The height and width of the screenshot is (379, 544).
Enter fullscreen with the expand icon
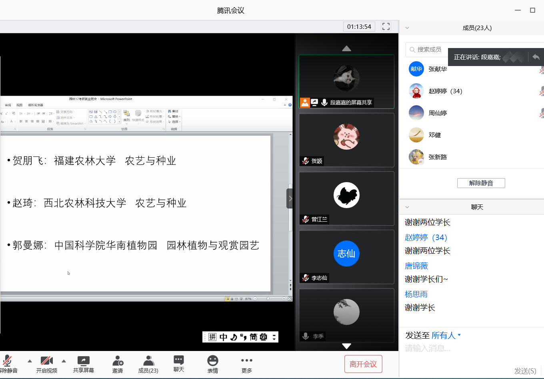coord(386,26)
